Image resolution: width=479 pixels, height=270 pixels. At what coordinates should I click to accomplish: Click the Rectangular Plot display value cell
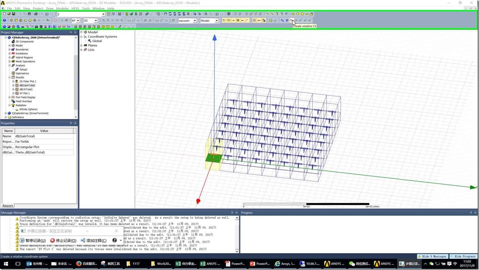(44, 147)
